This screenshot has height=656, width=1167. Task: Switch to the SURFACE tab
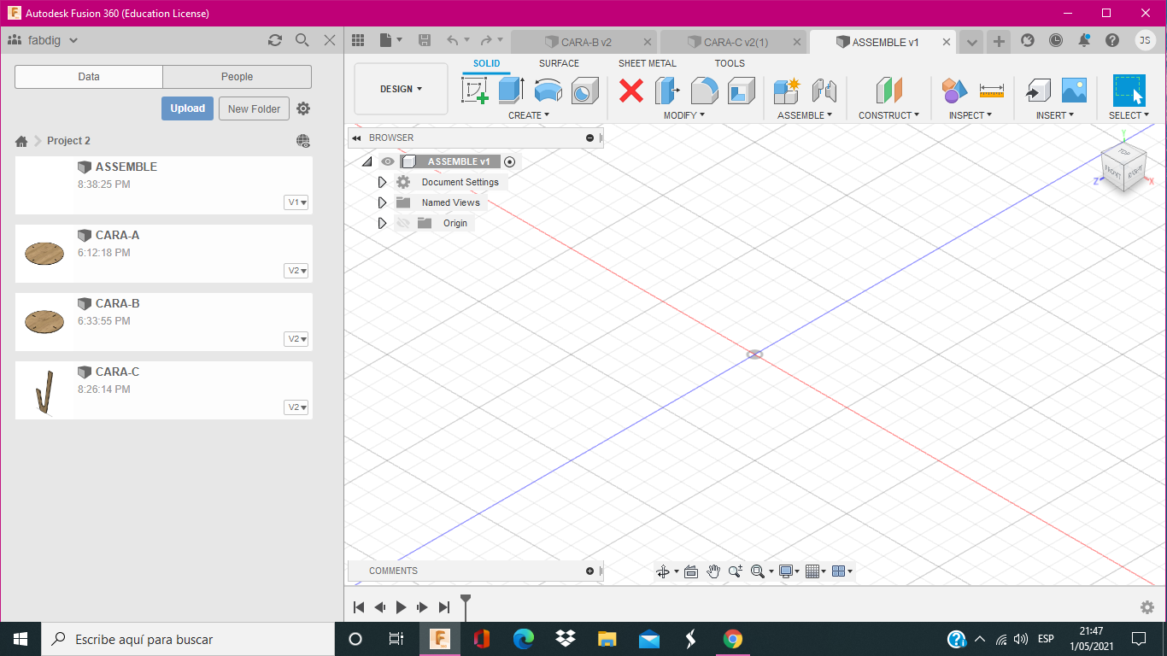pyautogui.click(x=559, y=63)
